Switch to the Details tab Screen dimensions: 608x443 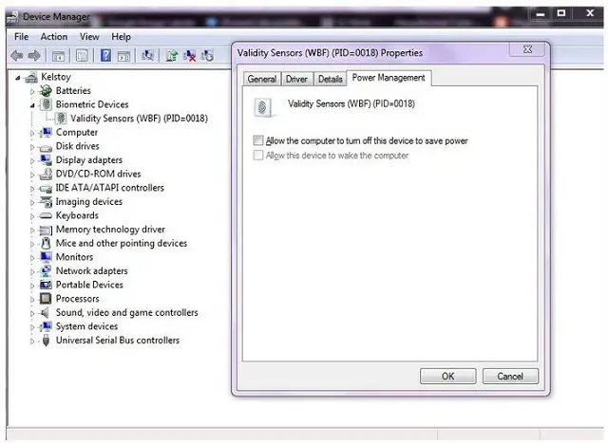coord(330,79)
